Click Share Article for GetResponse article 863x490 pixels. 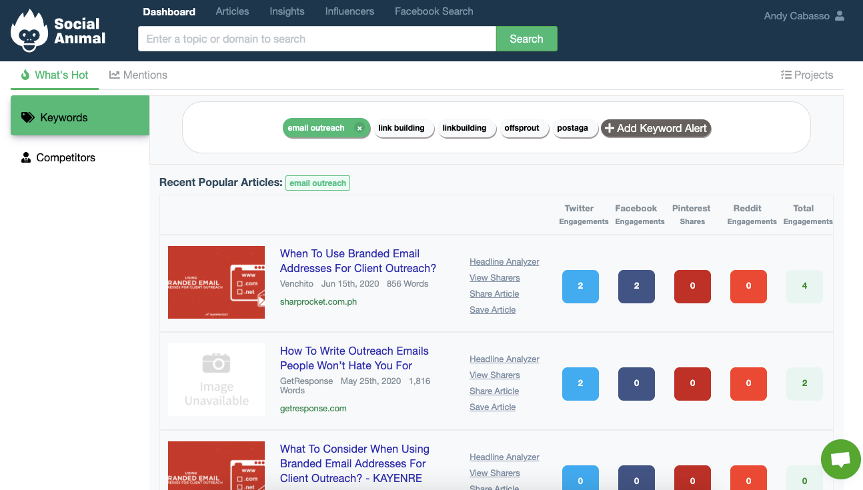click(x=494, y=391)
